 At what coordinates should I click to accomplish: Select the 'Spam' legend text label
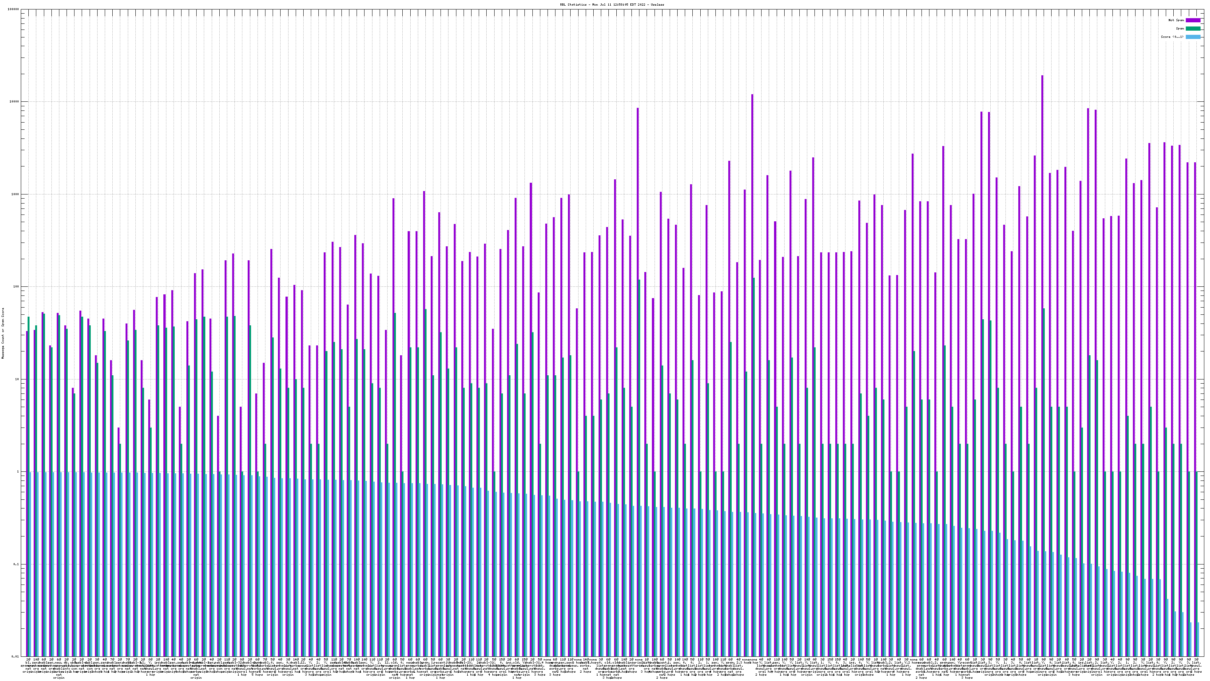(x=1180, y=29)
